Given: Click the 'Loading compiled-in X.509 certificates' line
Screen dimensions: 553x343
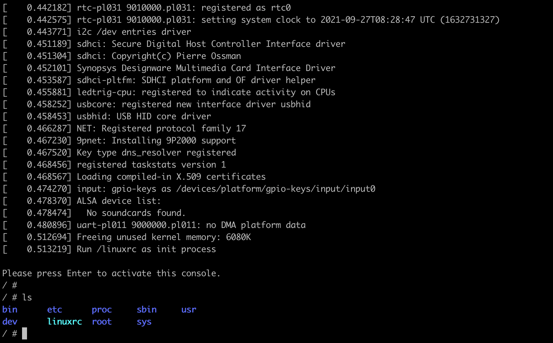Looking at the screenshot, I should [x=171, y=177].
